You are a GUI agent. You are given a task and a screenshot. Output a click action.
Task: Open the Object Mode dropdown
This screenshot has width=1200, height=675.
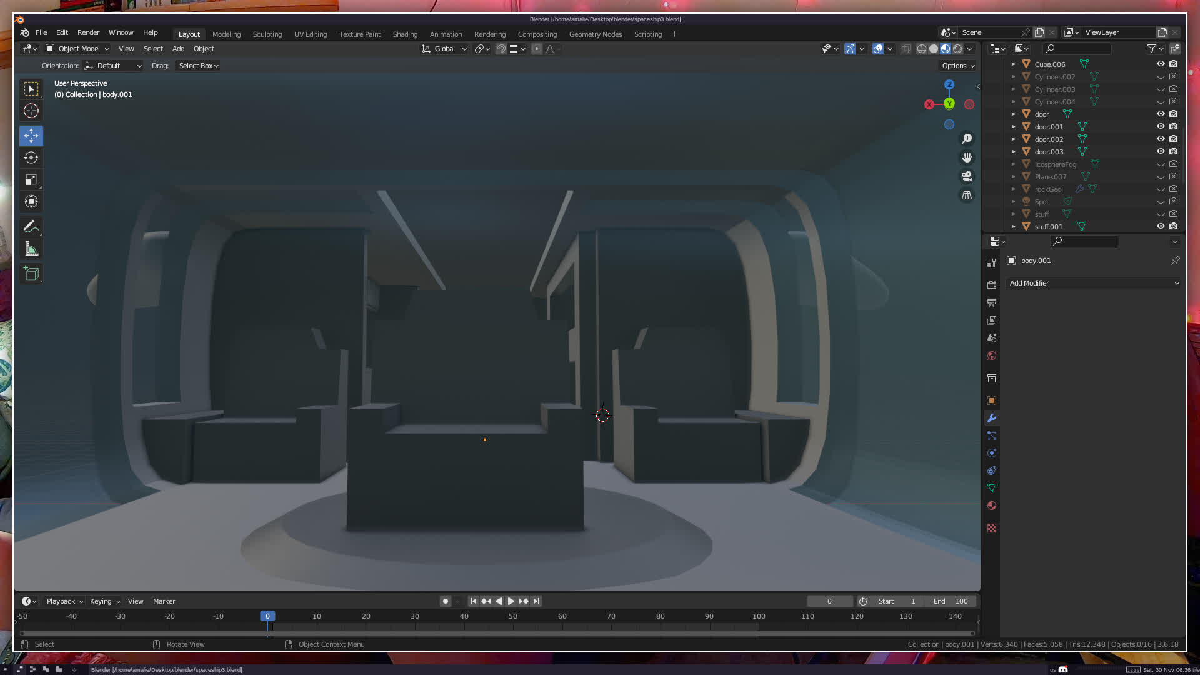click(77, 49)
